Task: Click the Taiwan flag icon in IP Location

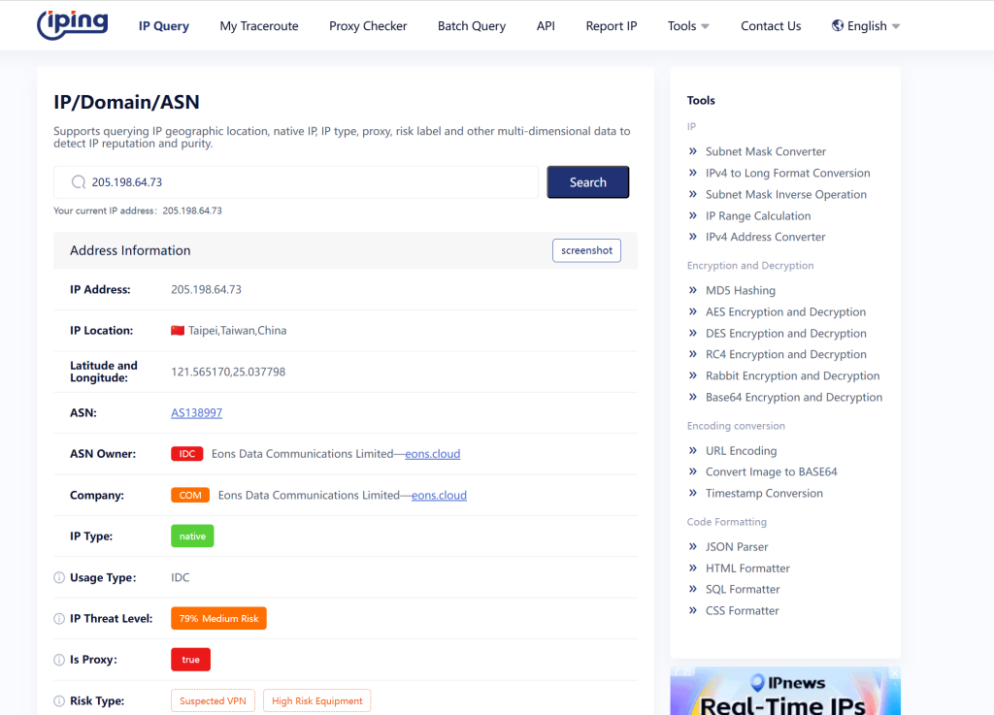Action: coord(176,329)
